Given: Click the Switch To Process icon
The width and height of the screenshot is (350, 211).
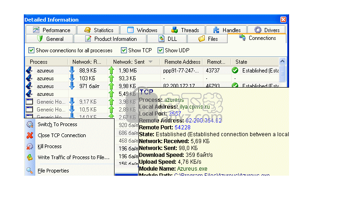Looking at the screenshot, I should click(x=30, y=124).
